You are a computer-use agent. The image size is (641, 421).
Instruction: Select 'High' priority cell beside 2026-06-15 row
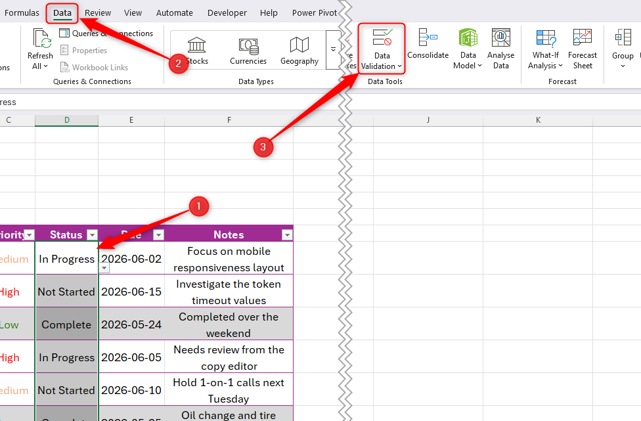[17, 291]
